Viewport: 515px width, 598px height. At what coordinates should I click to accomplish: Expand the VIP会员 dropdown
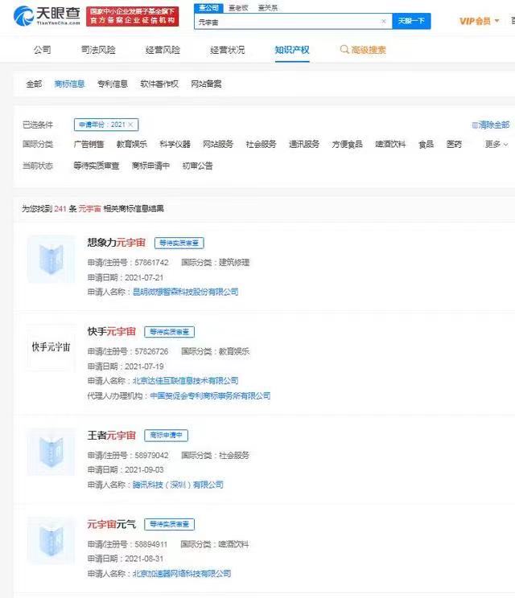coord(479,21)
